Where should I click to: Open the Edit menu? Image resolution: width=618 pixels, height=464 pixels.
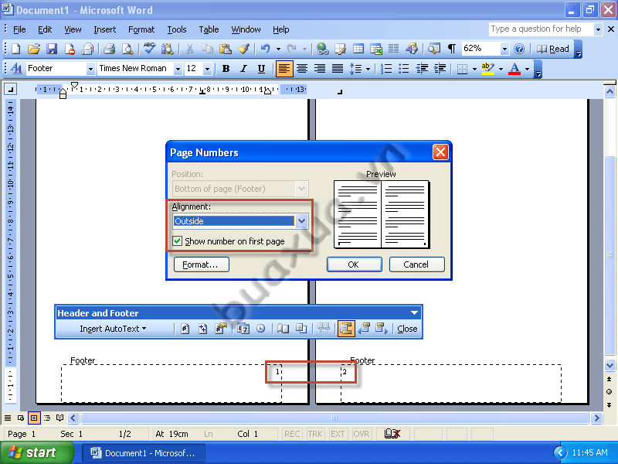(45, 29)
